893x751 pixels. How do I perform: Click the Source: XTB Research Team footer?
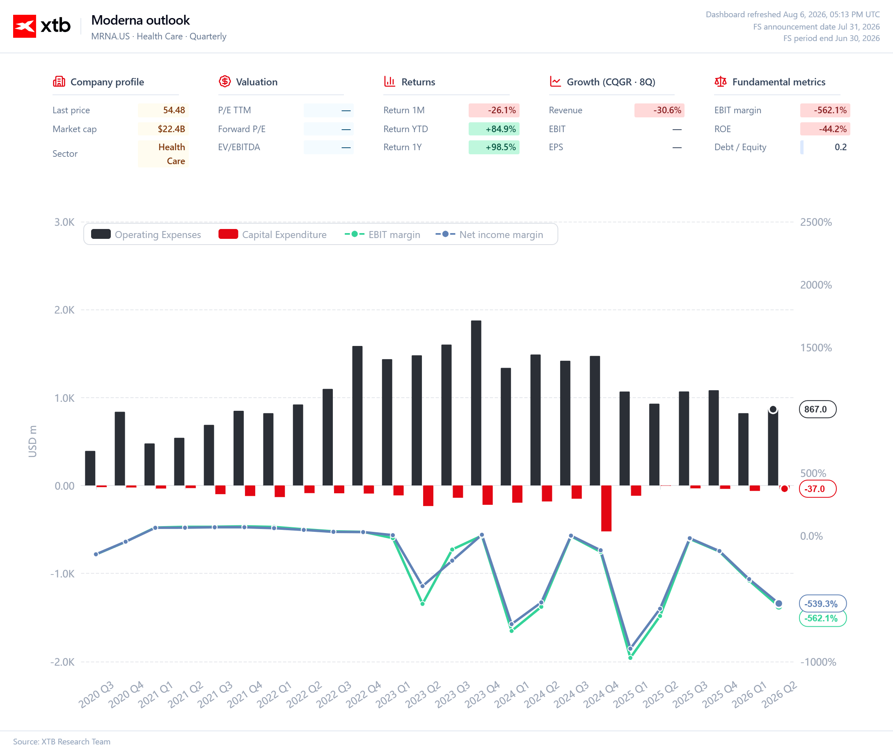pyautogui.click(x=62, y=742)
